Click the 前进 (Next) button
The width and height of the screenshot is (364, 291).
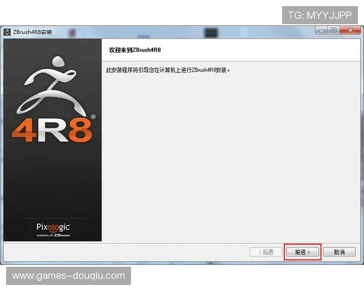coord(302,252)
